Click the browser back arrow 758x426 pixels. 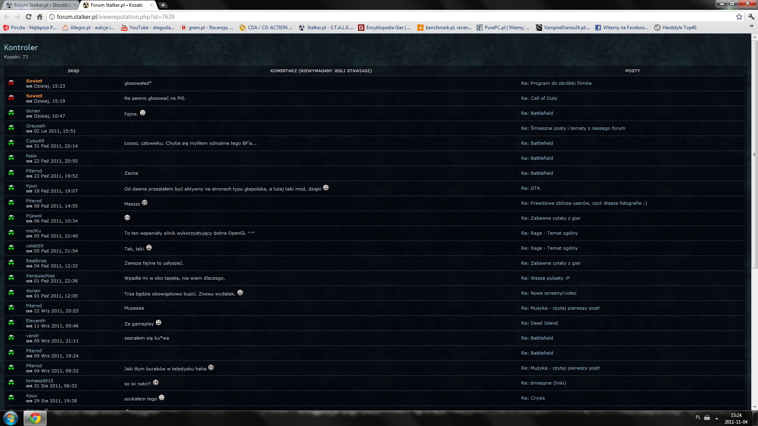pos(6,17)
